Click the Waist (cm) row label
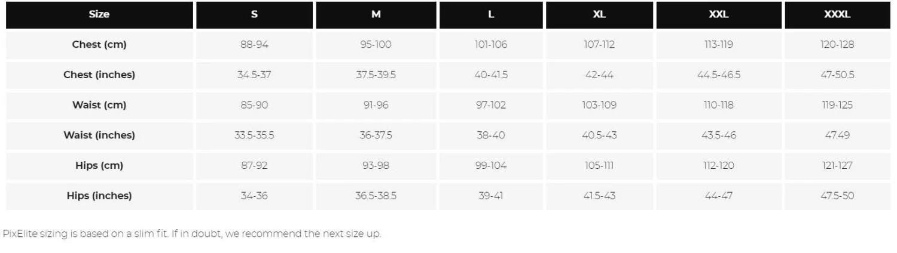897x253 pixels. pyautogui.click(x=99, y=105)
